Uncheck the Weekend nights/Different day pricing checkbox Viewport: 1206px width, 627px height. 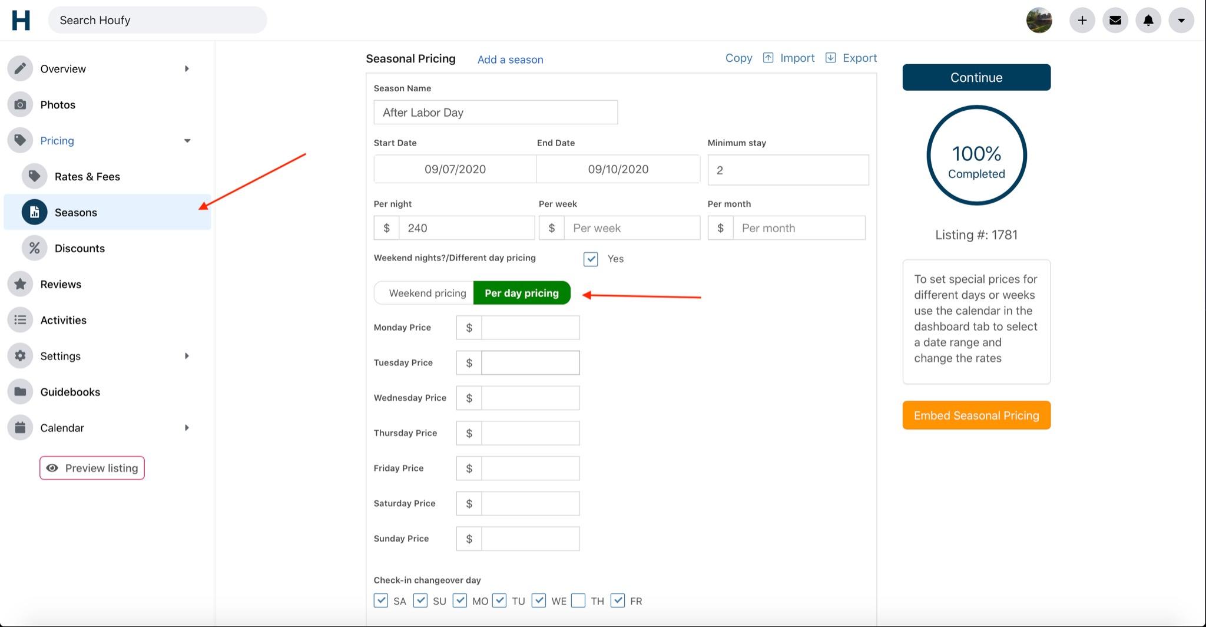click(x=590, y=259)
